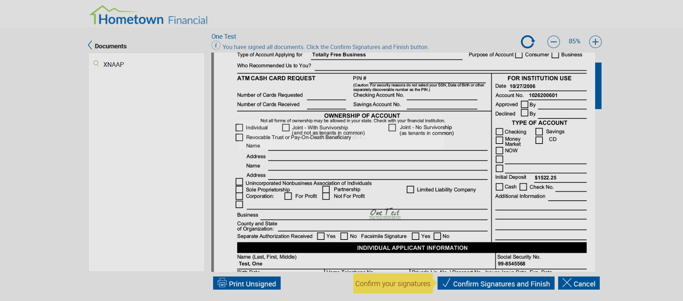Click the 'One Test' signer name heading
The width and height of the screenshot is (683, 301).
[x=224, y=37]
